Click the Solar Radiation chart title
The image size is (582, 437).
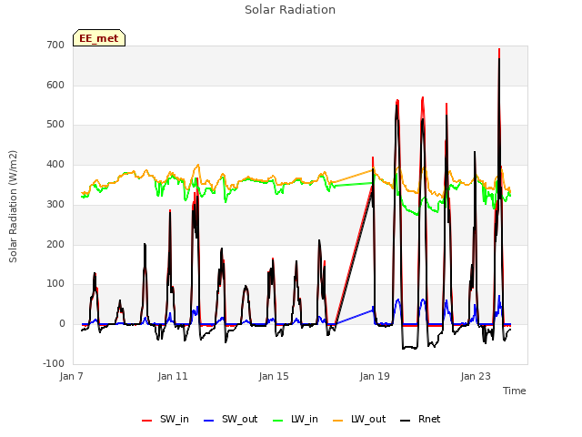(290, 10)
